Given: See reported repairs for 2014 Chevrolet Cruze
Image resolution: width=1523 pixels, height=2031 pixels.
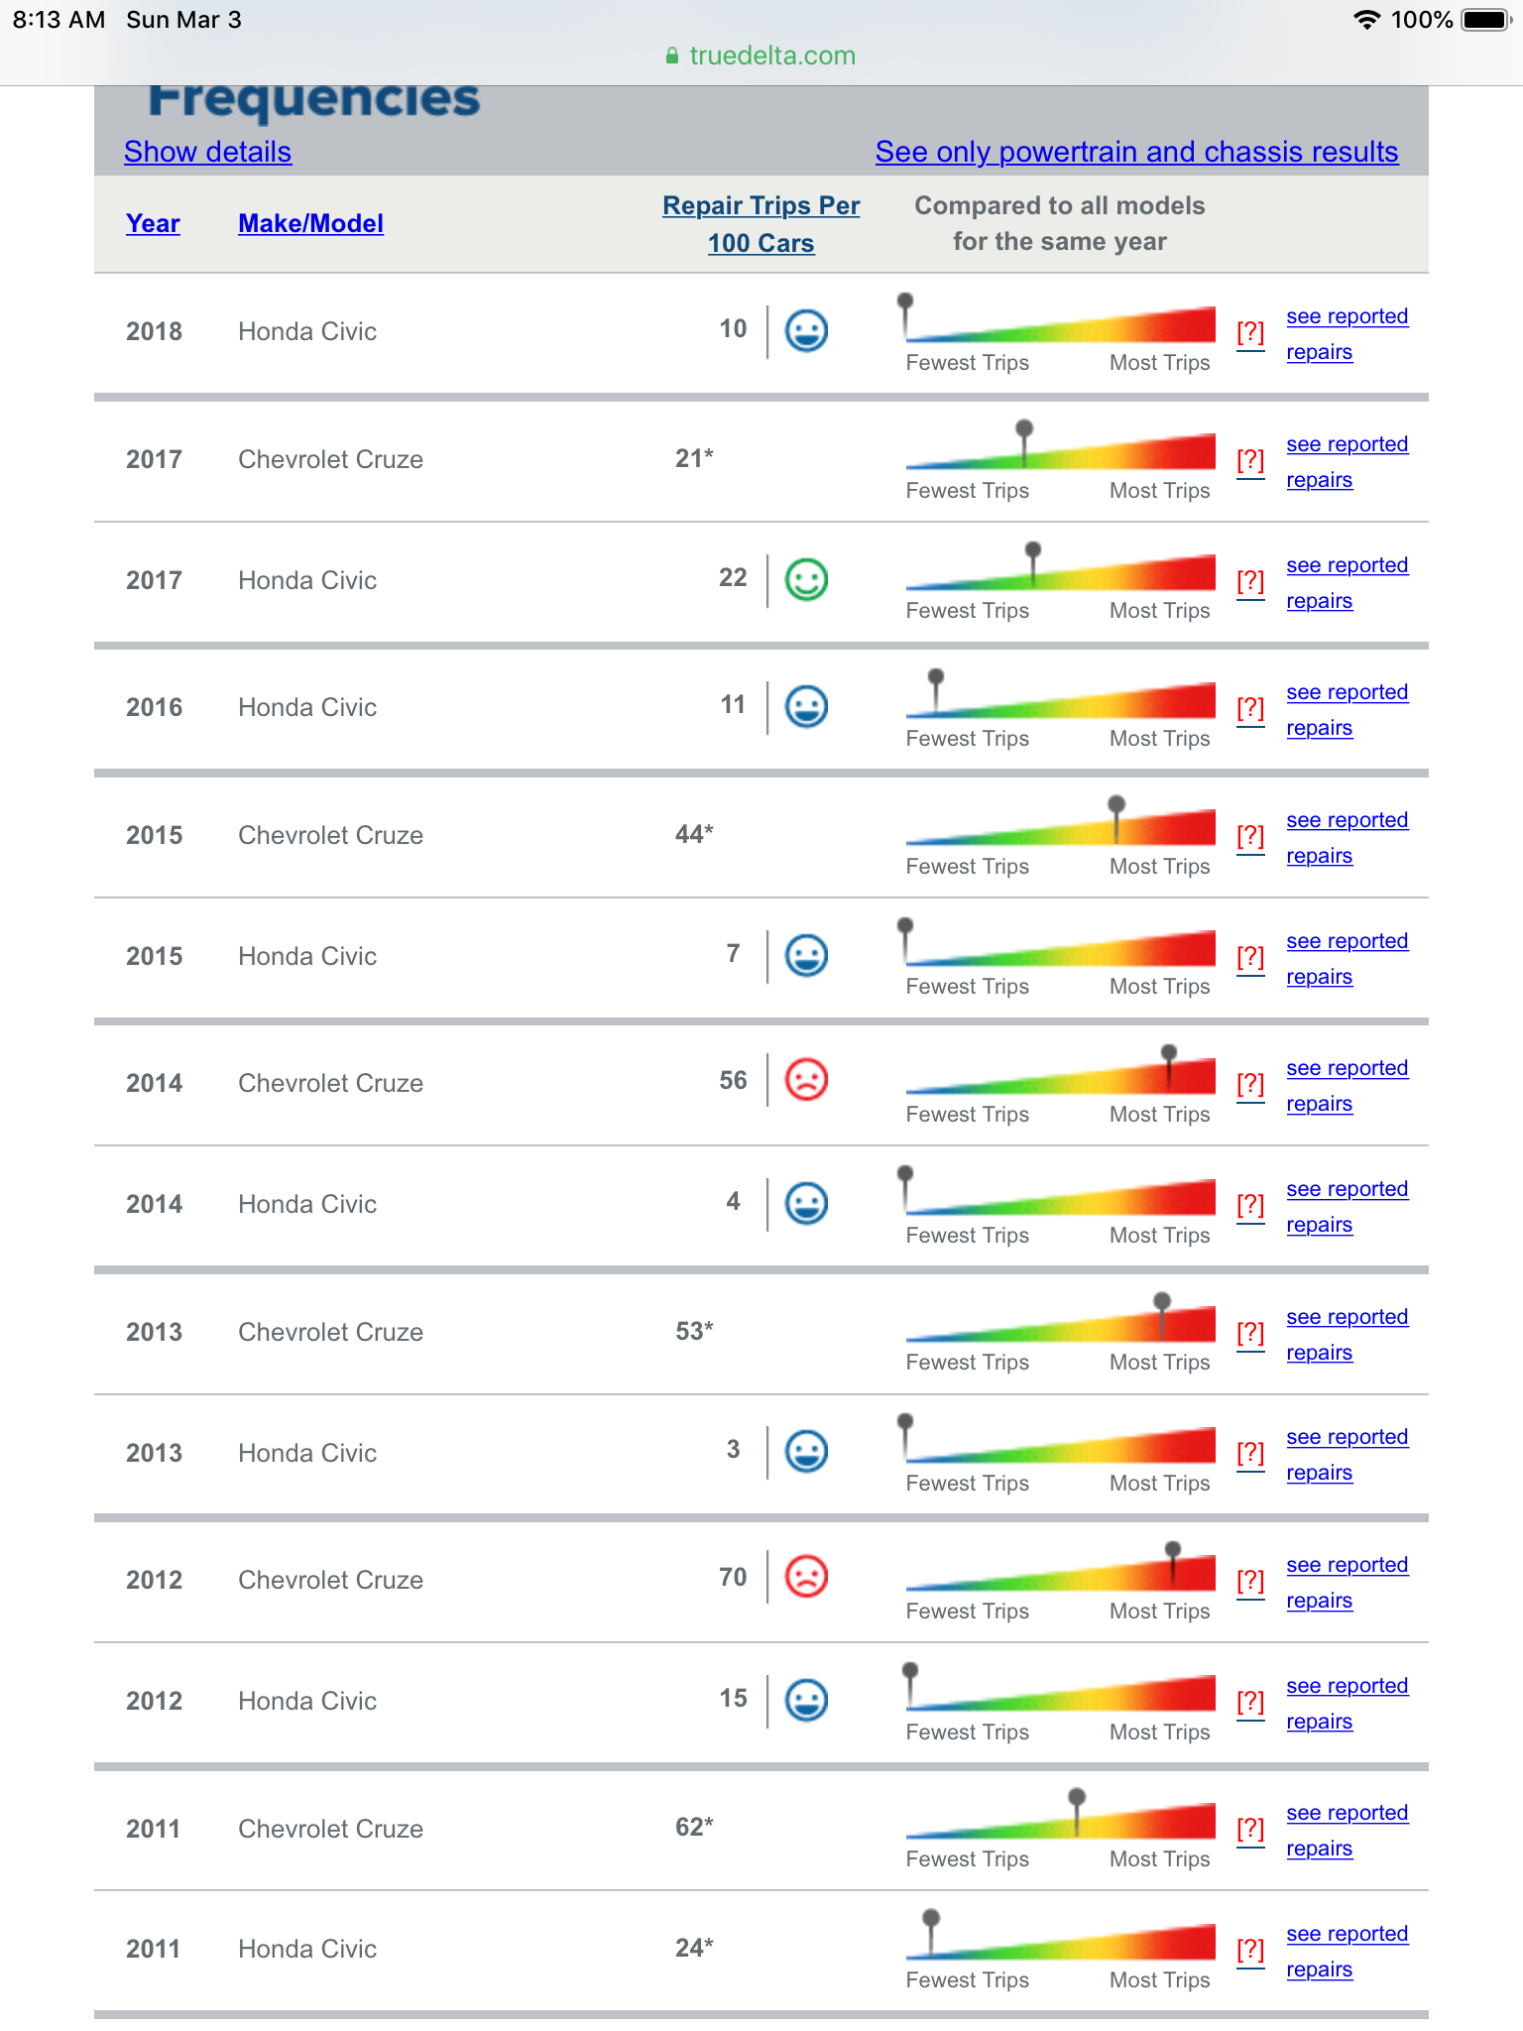Looking at the screenshot, I should (1347, 1086).
